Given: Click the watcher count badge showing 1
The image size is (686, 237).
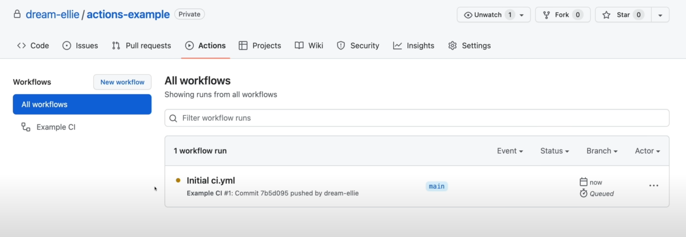Looking at the screenshot, I should click(x=510, y=15).
